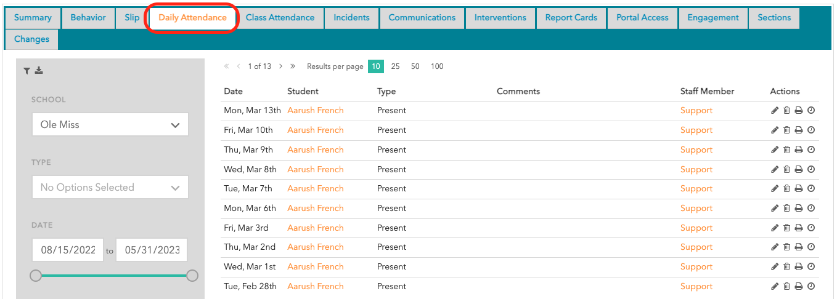
Task: Switch to the Class Attendance tab
Action: 280,18
